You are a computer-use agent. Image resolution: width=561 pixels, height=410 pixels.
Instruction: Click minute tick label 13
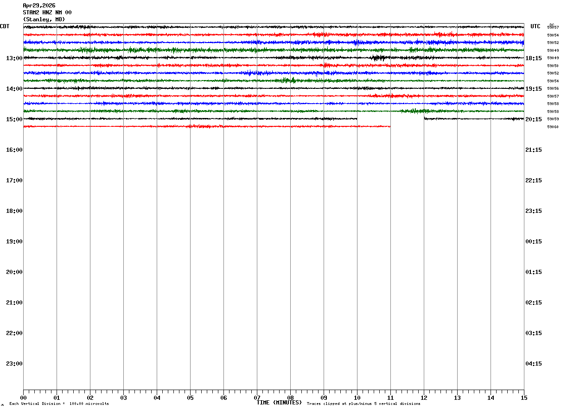[x=457, y=398]
